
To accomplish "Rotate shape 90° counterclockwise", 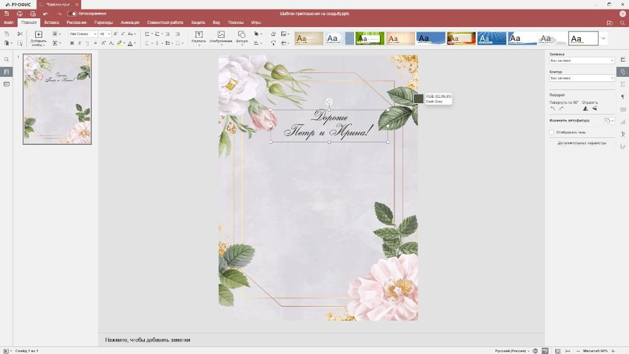I will click(x=553, y=109).
